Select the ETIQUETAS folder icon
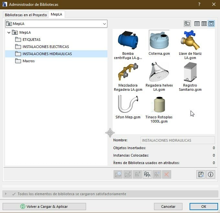The image size is (220, 213). pos(18,40)
